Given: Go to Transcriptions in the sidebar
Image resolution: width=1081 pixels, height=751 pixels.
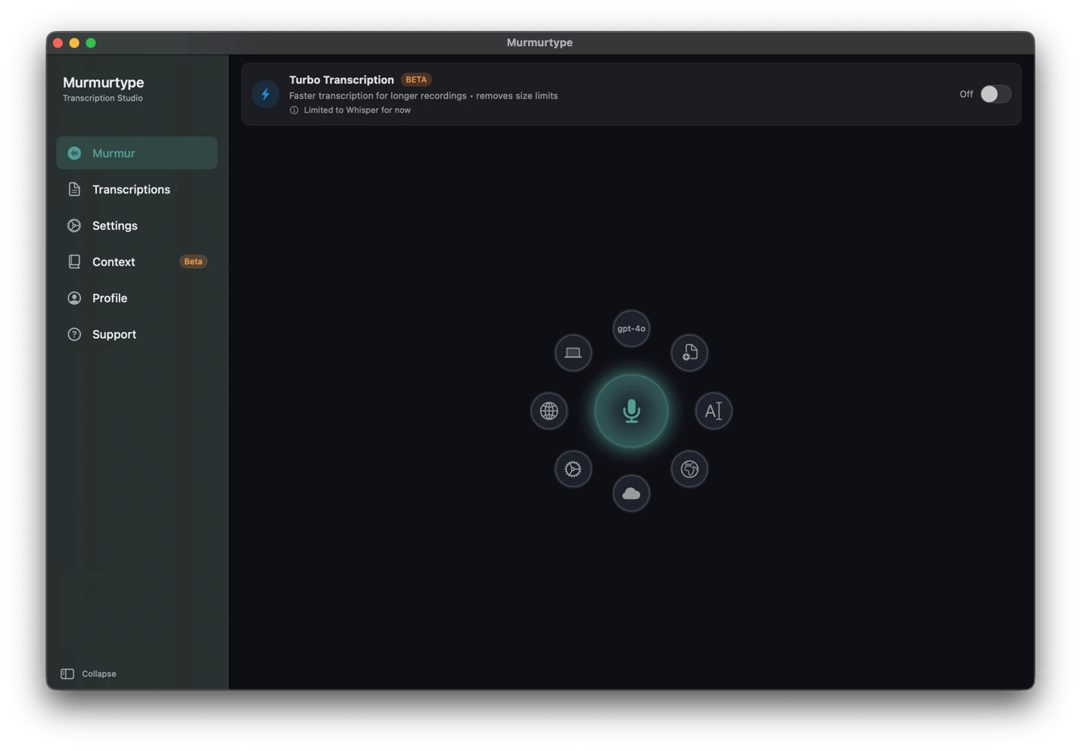Looking at the screenshot, I should pos(137,189).
